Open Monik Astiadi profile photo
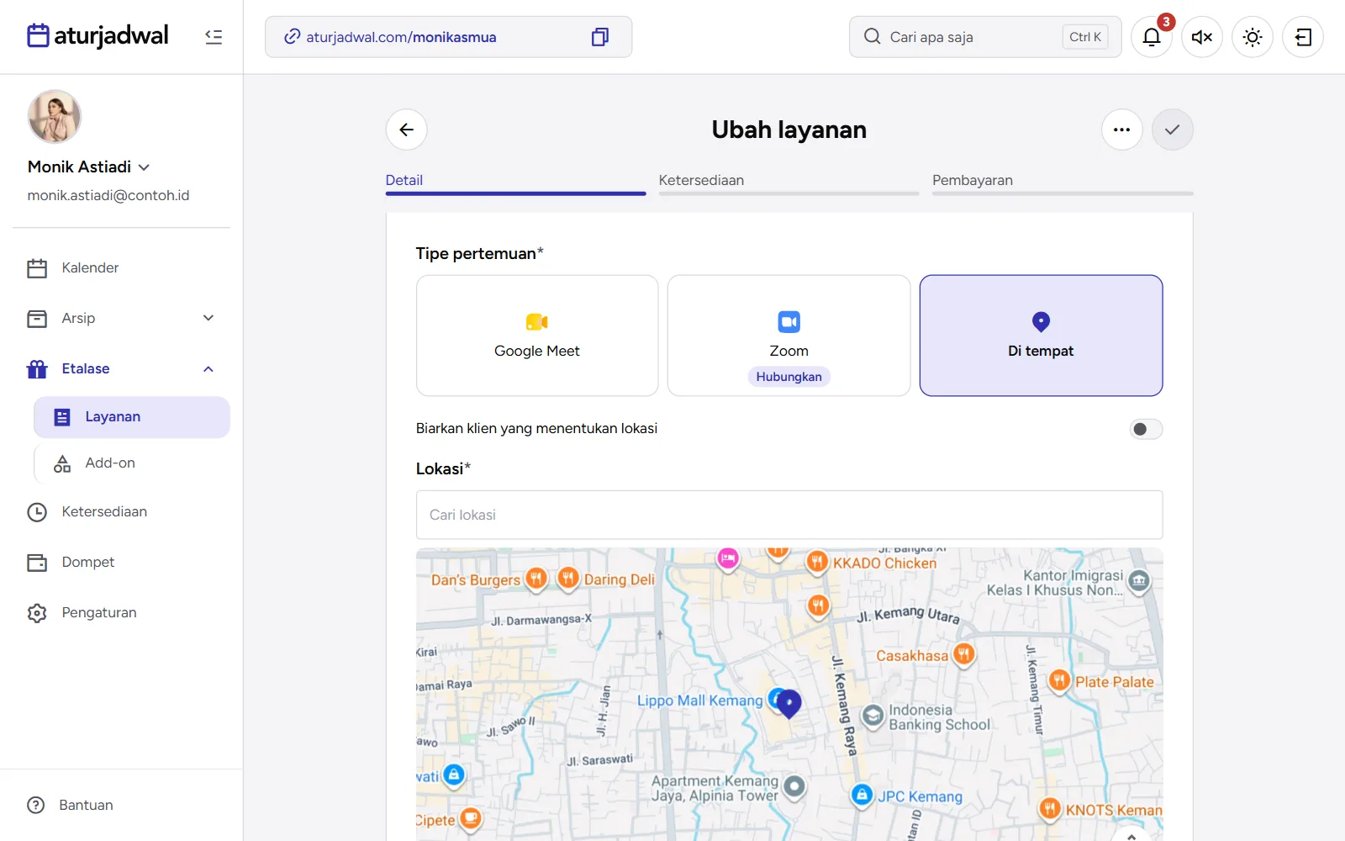 click(55, 117)
